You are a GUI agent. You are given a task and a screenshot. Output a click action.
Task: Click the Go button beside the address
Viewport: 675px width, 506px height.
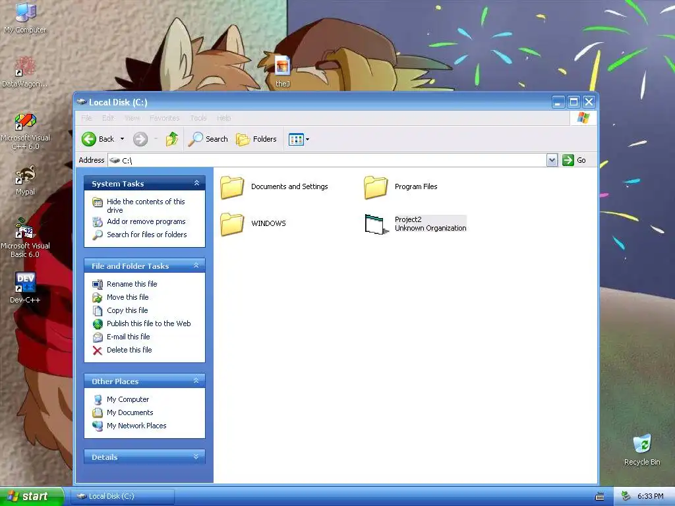(x=574, y=160)
